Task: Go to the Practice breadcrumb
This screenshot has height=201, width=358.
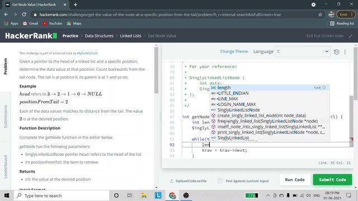Action: 70,36
